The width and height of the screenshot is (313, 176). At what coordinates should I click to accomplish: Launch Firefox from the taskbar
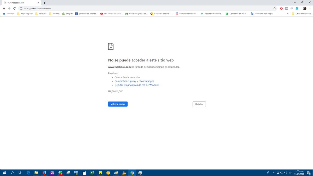point(44,173)
